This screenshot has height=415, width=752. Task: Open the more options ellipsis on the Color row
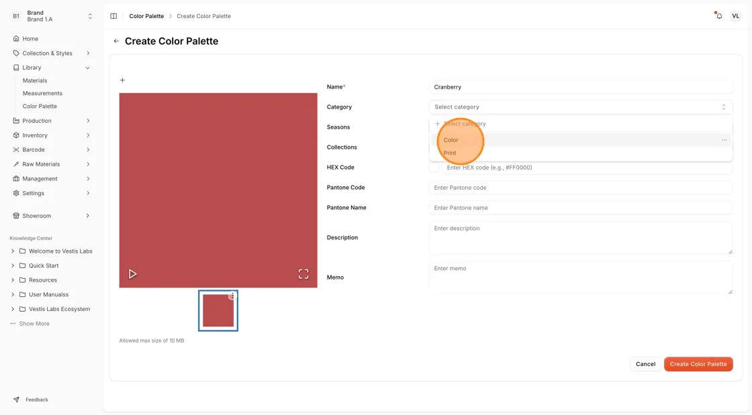(724, 139)
